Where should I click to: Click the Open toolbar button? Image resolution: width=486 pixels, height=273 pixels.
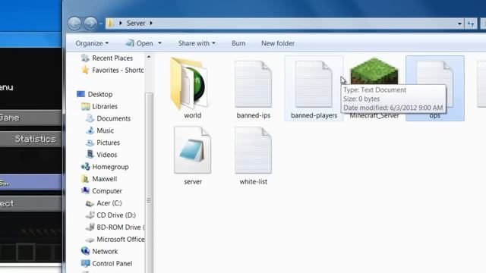coord(140,43)
